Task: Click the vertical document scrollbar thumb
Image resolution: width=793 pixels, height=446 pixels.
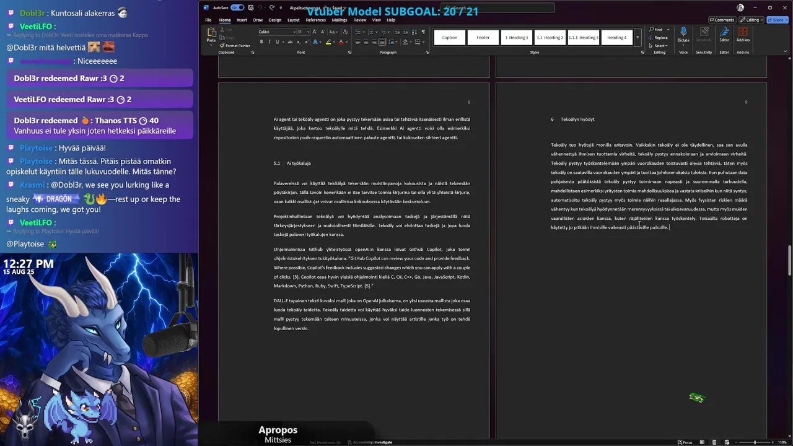Action: (789, 260)
